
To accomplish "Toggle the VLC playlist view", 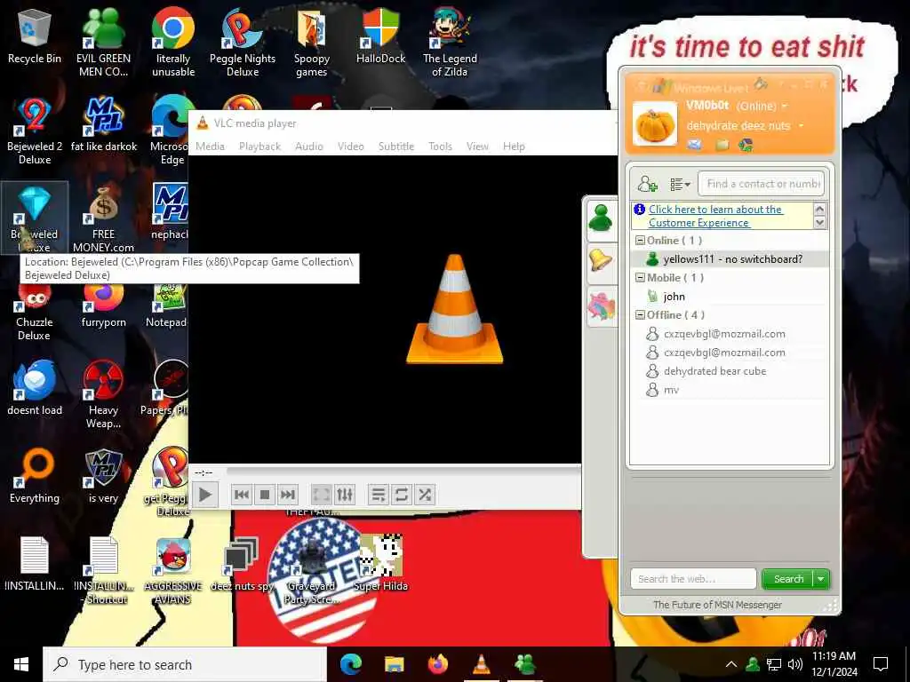I will (379, 495).
